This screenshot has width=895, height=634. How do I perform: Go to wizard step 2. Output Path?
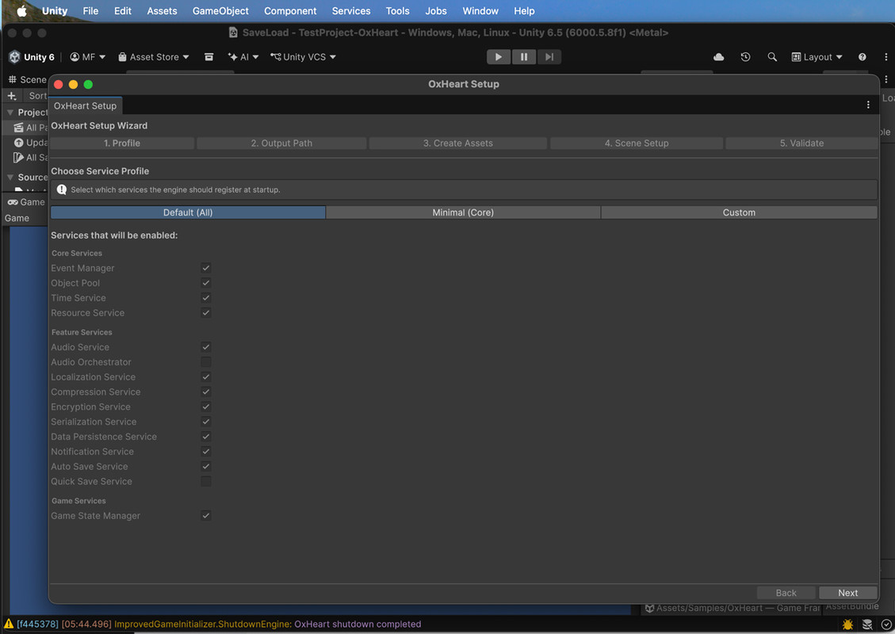tap(281, 143)
